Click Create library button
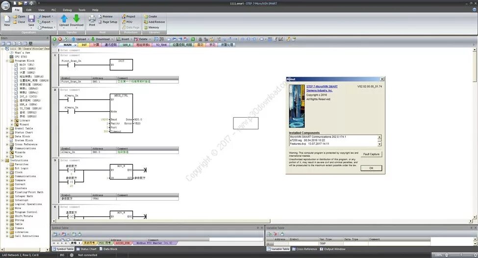This screenshot has width=478, height=258. coord(151,17)
